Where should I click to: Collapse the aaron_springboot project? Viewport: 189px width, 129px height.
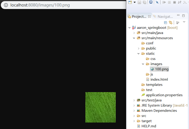(130, 28)
